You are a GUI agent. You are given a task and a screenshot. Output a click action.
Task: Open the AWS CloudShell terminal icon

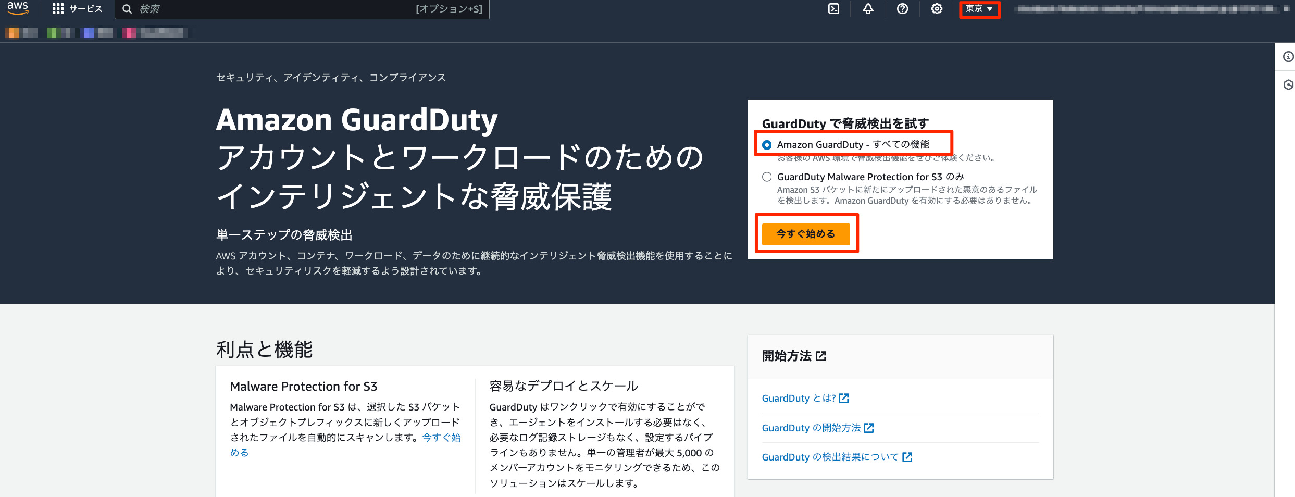(834, 9)
